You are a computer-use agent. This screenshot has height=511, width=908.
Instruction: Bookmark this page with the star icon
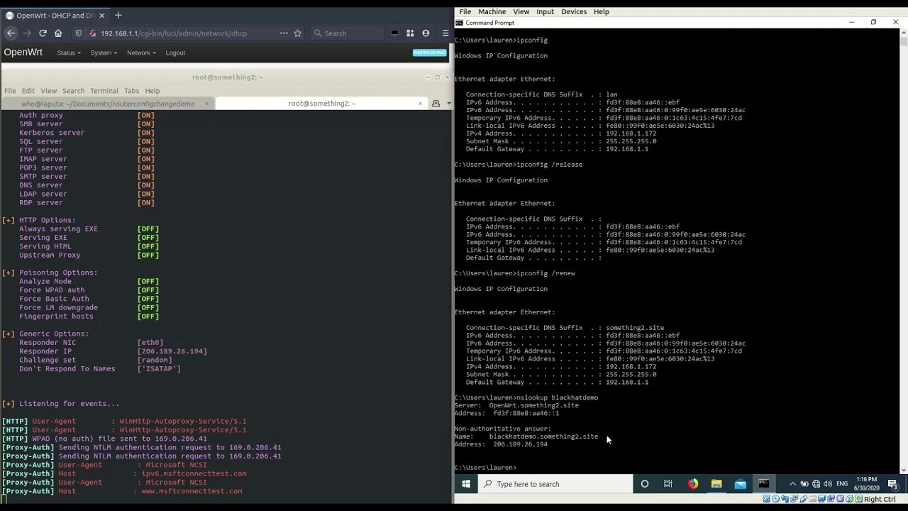297,33
